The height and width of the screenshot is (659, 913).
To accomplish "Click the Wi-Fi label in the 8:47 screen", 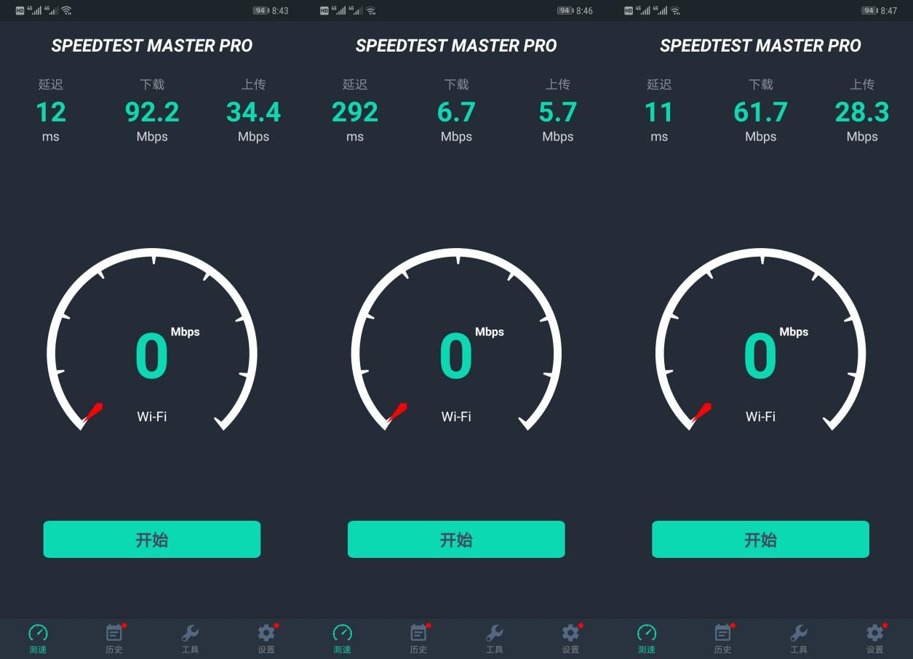I will 760,417.
